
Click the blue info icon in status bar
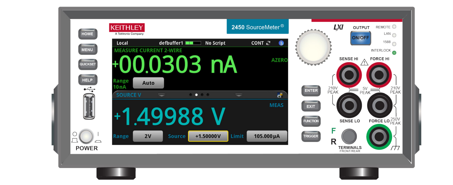281,43
